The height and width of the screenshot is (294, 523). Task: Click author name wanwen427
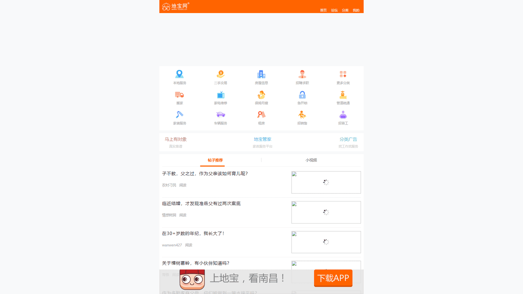point(172,245)
